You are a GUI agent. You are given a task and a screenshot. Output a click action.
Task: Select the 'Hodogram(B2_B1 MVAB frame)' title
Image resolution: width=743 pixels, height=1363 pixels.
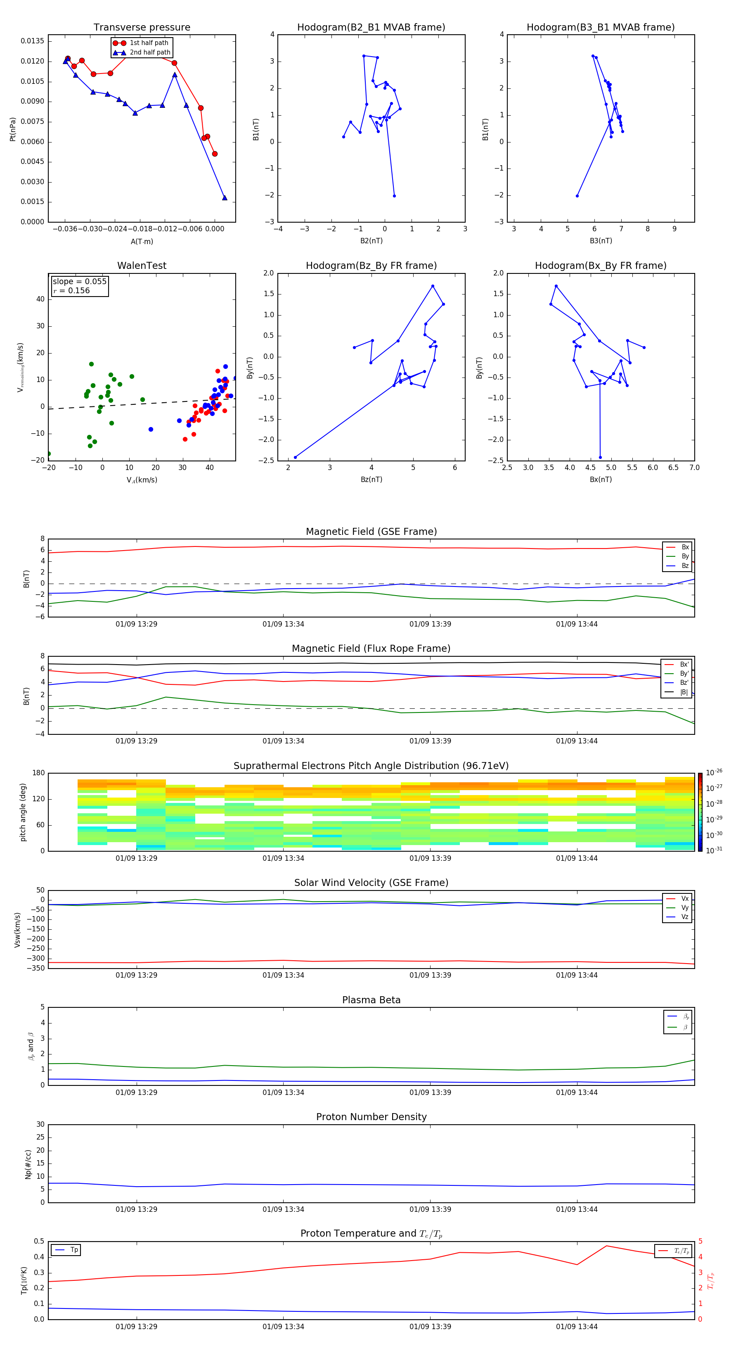371,28
